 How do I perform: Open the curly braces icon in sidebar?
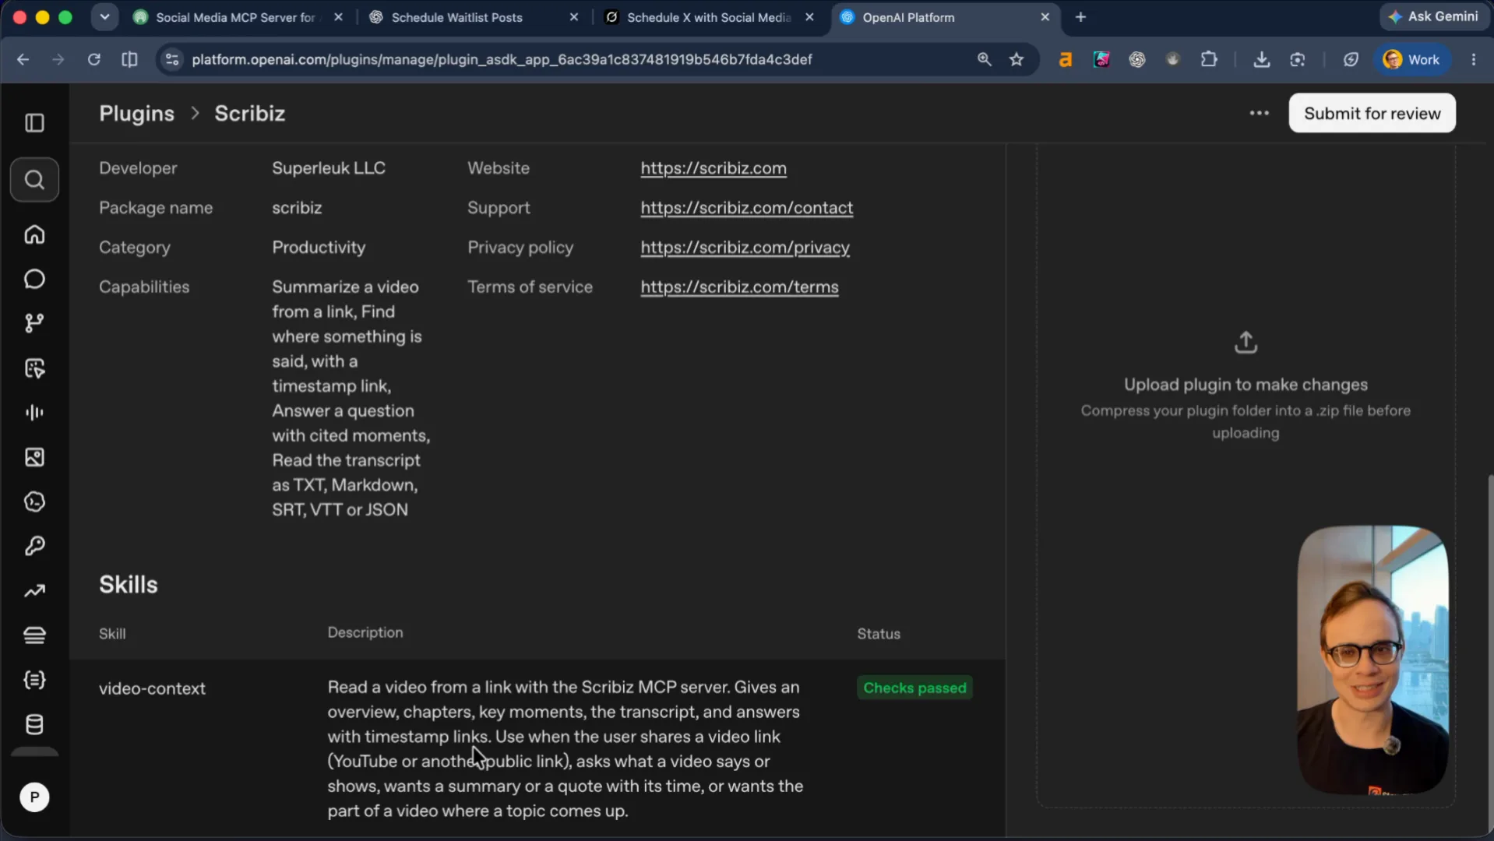[x=34, y=680]
